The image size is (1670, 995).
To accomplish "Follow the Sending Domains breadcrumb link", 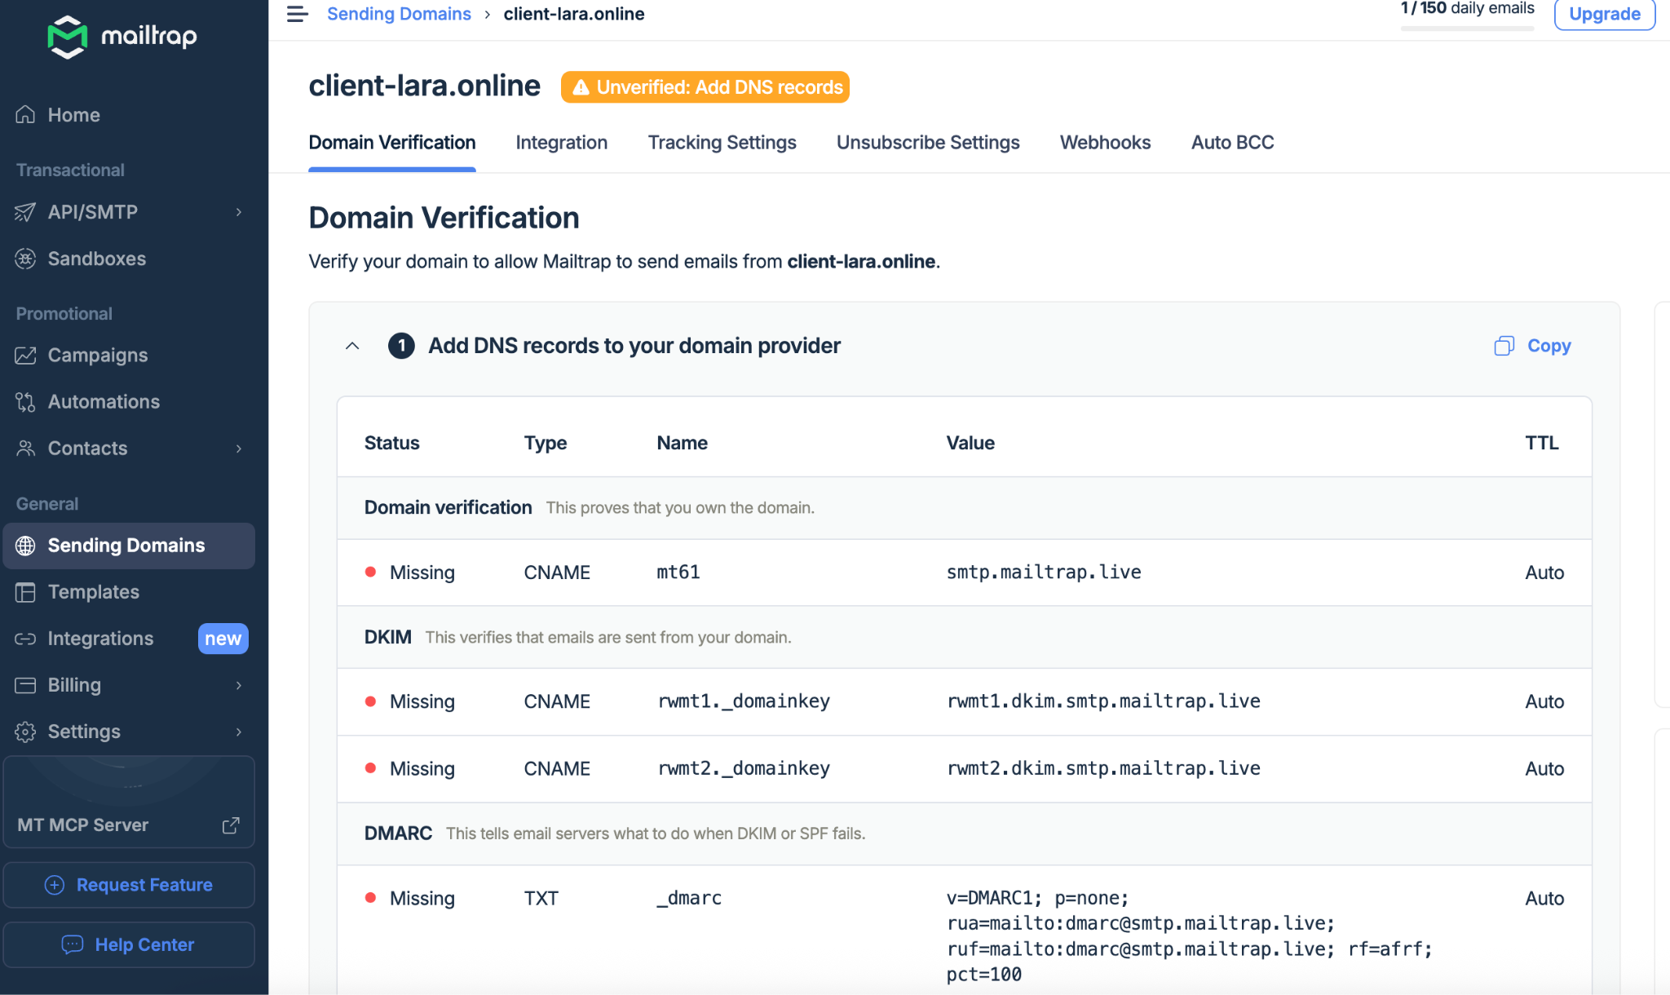I will [x=399, y=14].
